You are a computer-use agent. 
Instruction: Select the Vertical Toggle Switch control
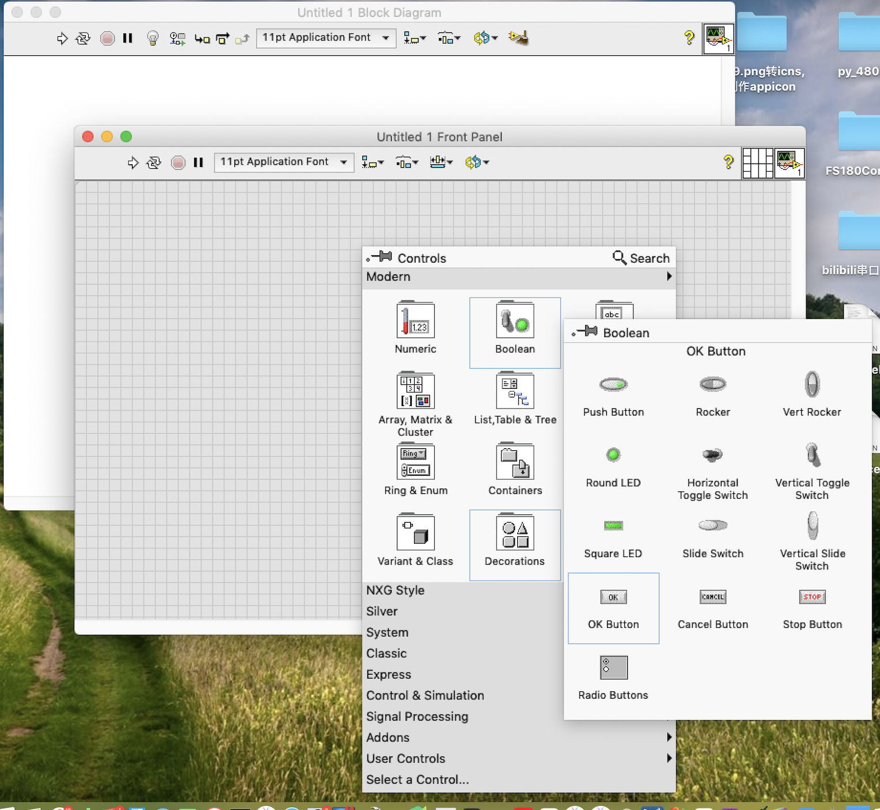pyautogui.click(x=812, y=455)
